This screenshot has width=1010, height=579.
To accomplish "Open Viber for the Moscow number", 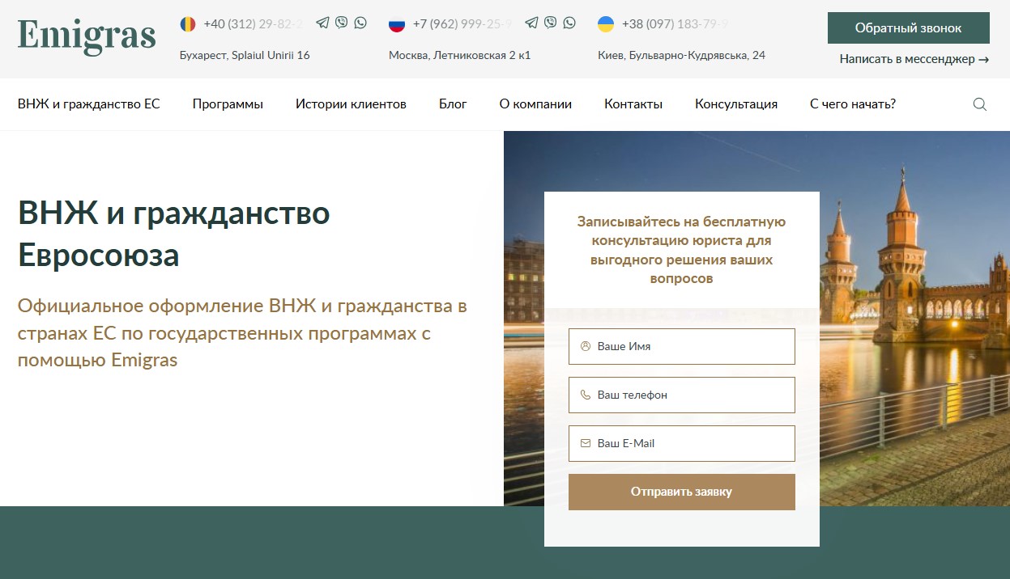I will (x=551, y=23).
